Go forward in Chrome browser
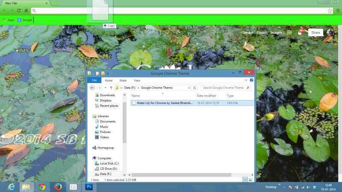 pyautogui.click(x=12, y=10)
